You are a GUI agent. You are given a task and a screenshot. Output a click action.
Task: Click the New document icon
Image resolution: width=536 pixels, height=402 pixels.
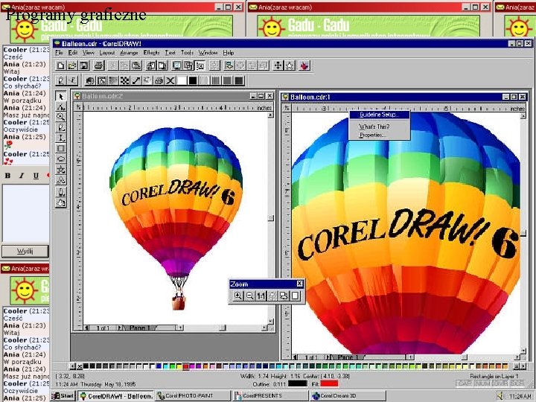(x=61, y=66)
